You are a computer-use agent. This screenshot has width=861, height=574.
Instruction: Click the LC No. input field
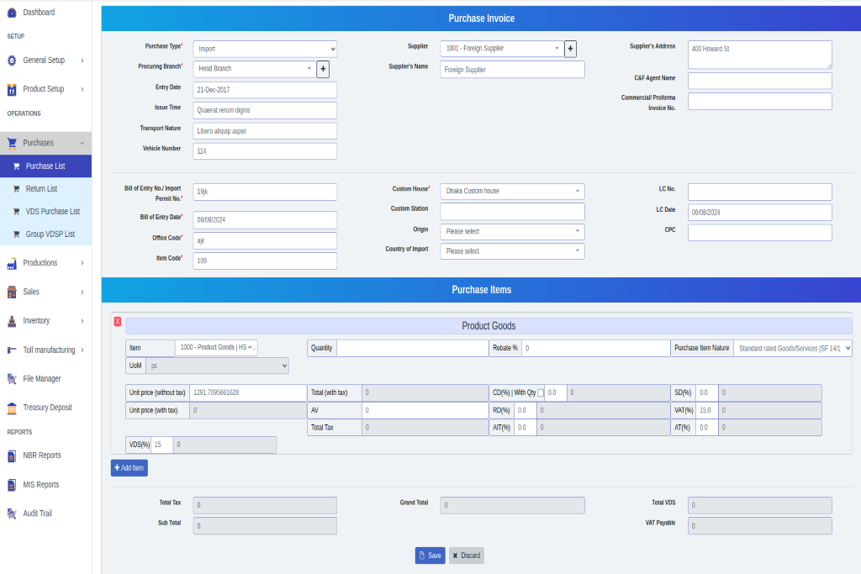coord(759,192)
